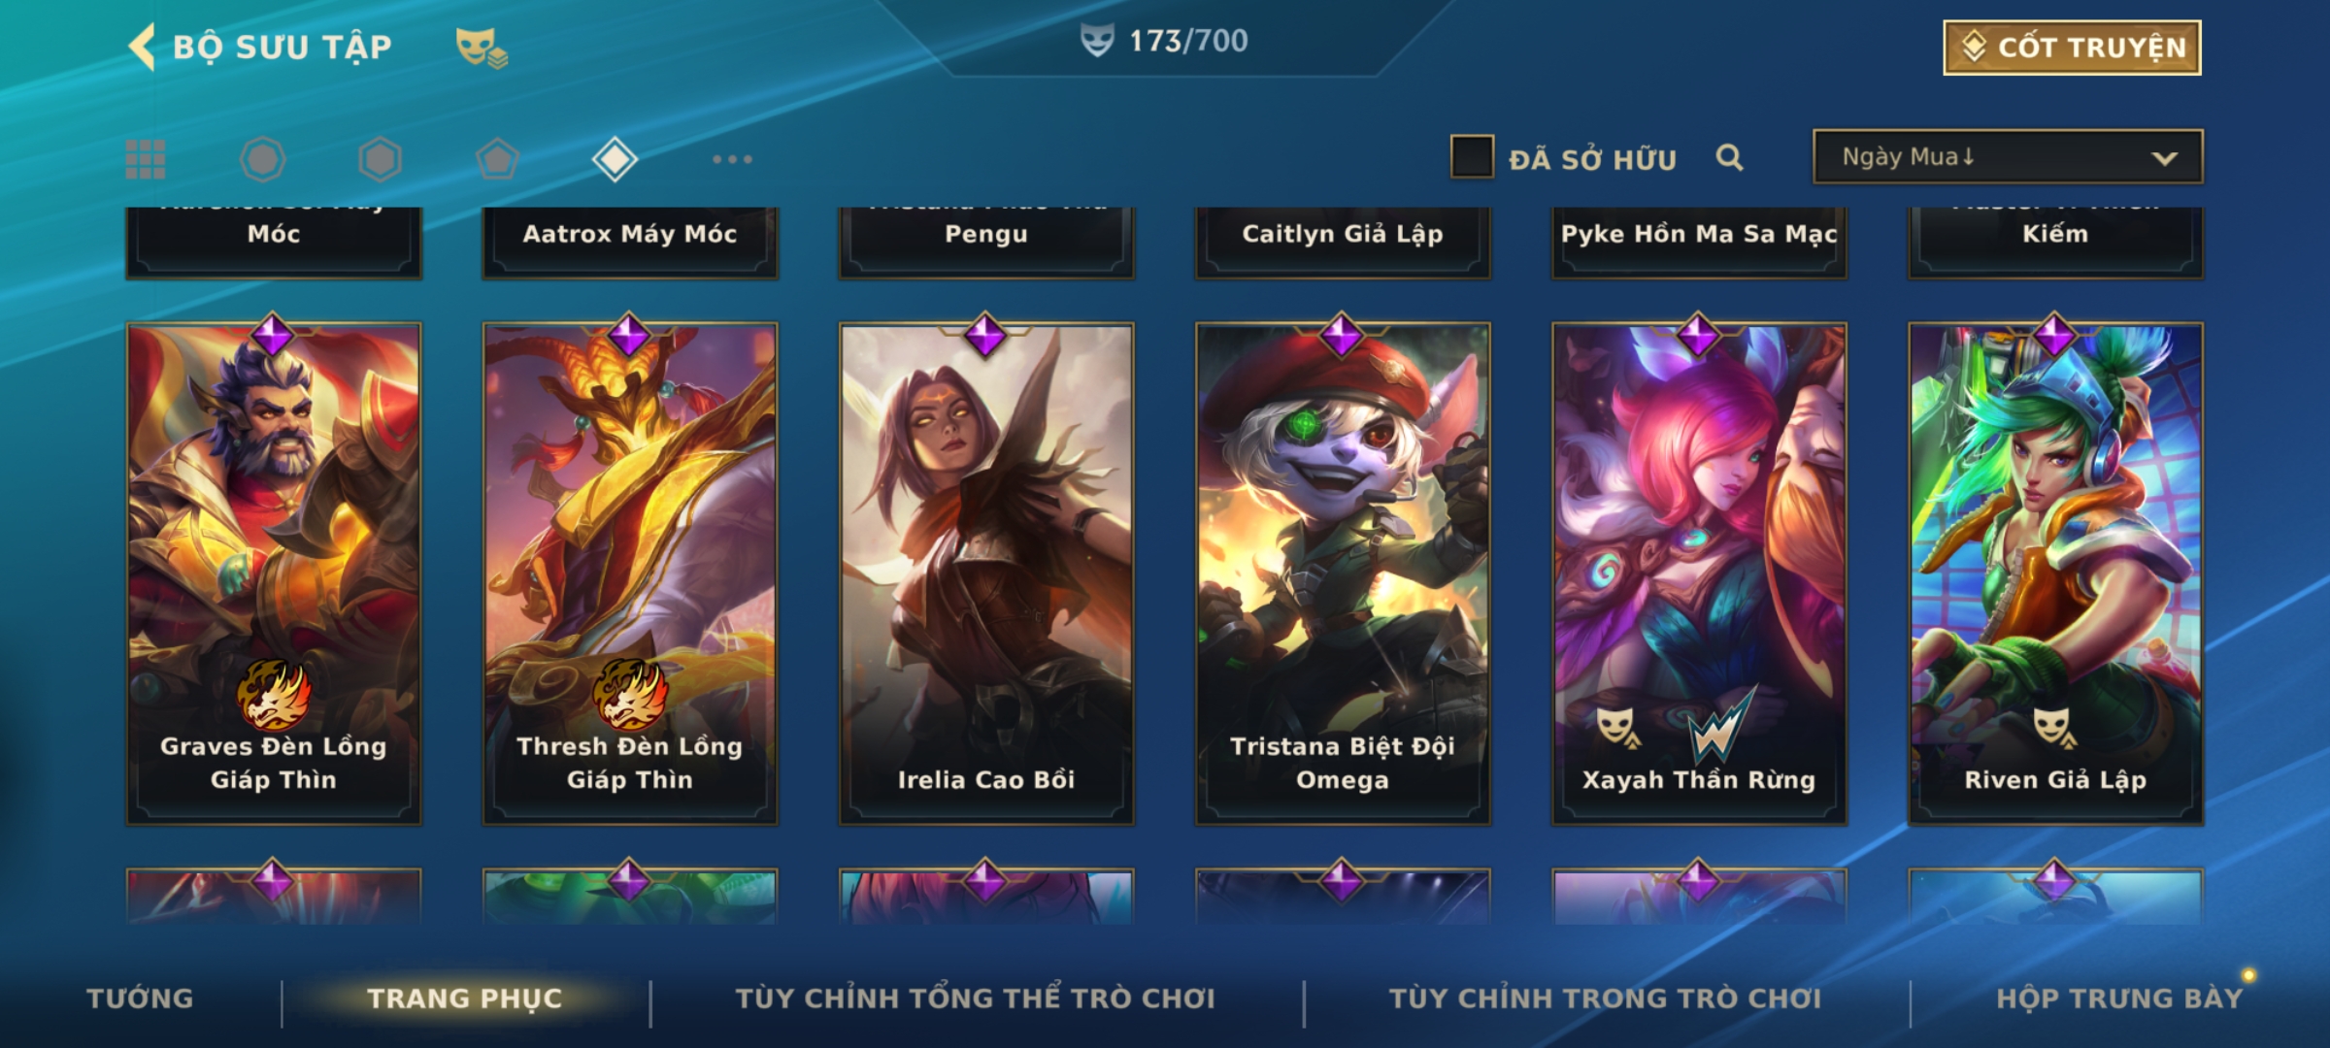Switch to the Tướng tab

coord(140,999)
